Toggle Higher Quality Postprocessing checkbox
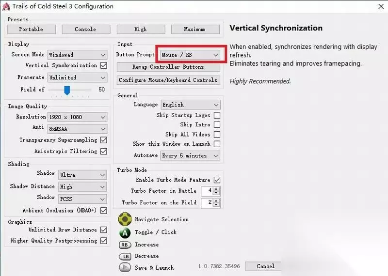Viewport: 388px width, 276px height. [x=104, y=241]
